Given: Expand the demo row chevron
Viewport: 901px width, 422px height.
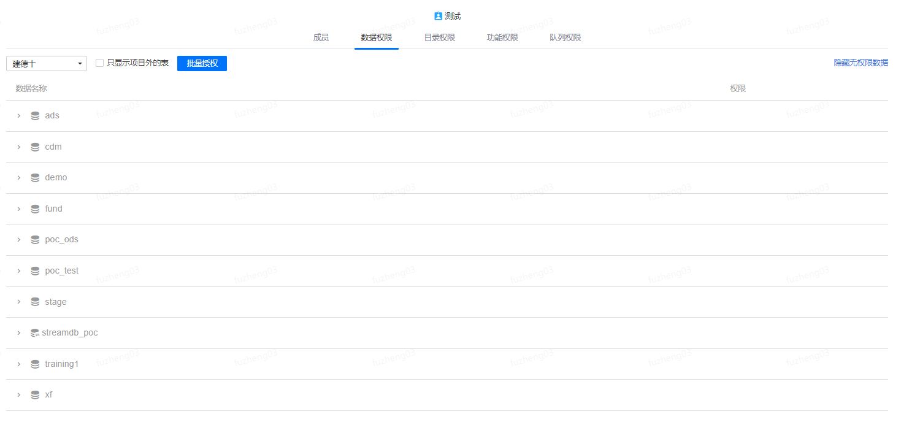Looking at the screenshot, I should (x=19, y=178).
